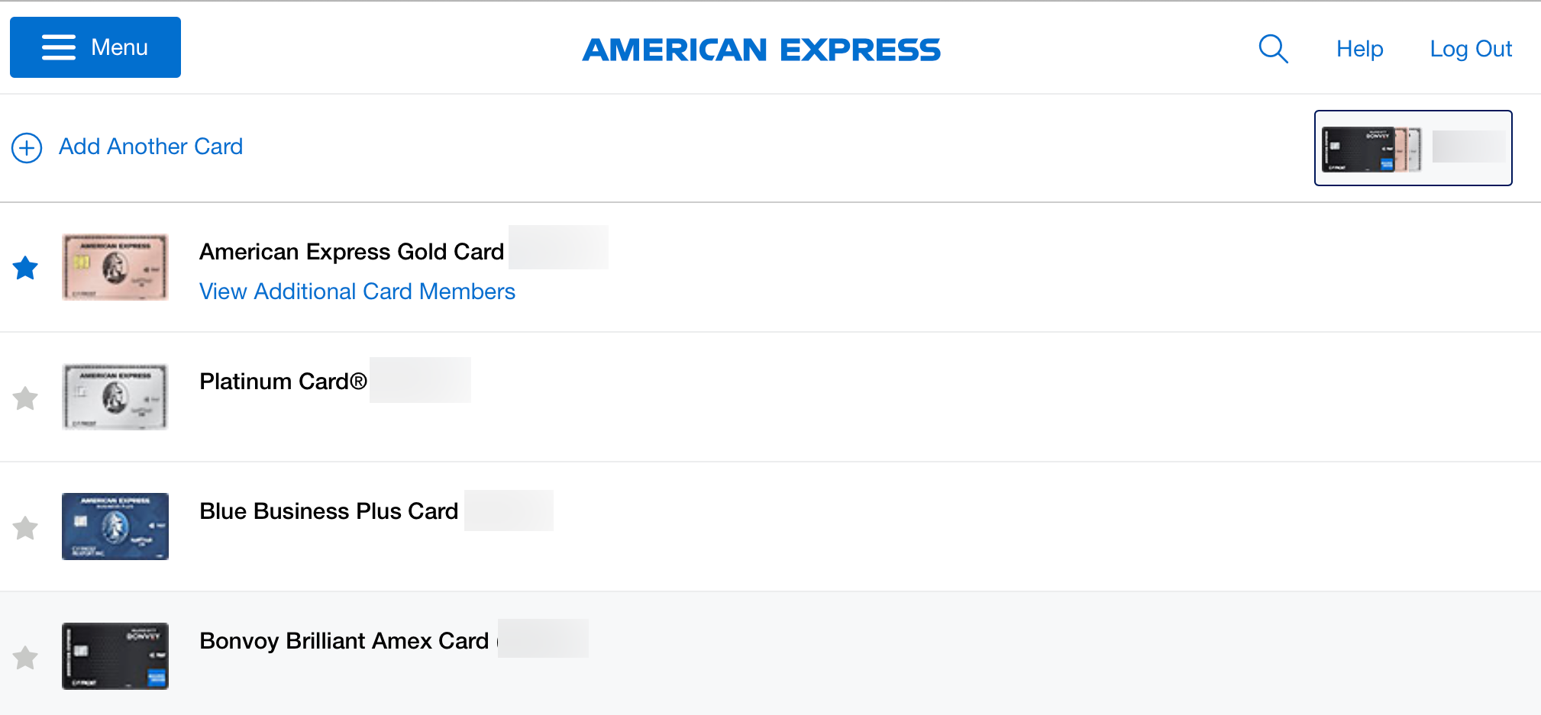Click the Platinum Card image thumbnail

coord(115,397)
